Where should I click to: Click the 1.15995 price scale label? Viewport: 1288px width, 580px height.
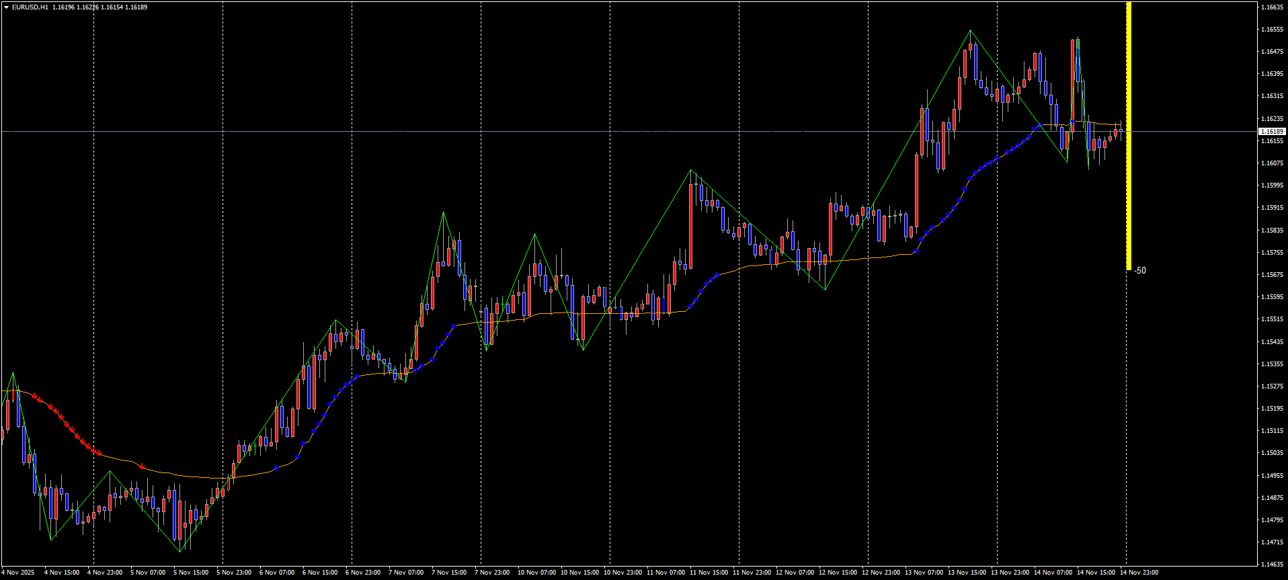pyautogui.click(x=1272, y=185)
